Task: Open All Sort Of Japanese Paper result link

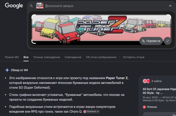Action: click(x=159, y=91)
